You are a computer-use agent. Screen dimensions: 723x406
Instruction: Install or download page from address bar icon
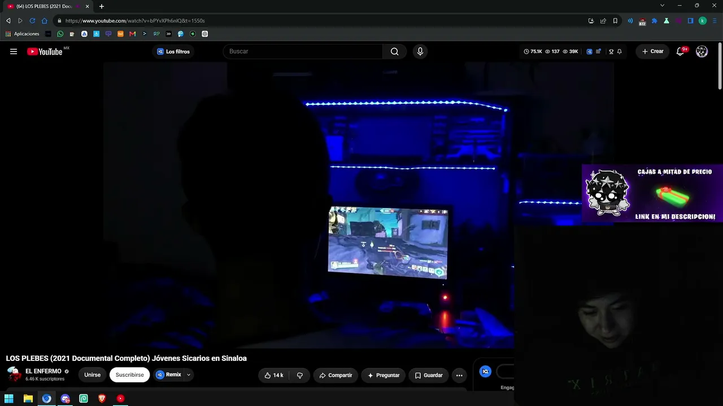click(591, 21)
